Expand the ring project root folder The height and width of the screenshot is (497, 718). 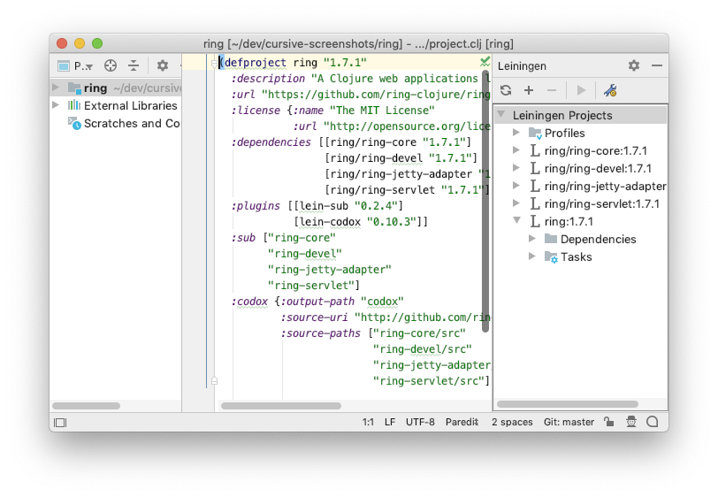tap(56, 87)
